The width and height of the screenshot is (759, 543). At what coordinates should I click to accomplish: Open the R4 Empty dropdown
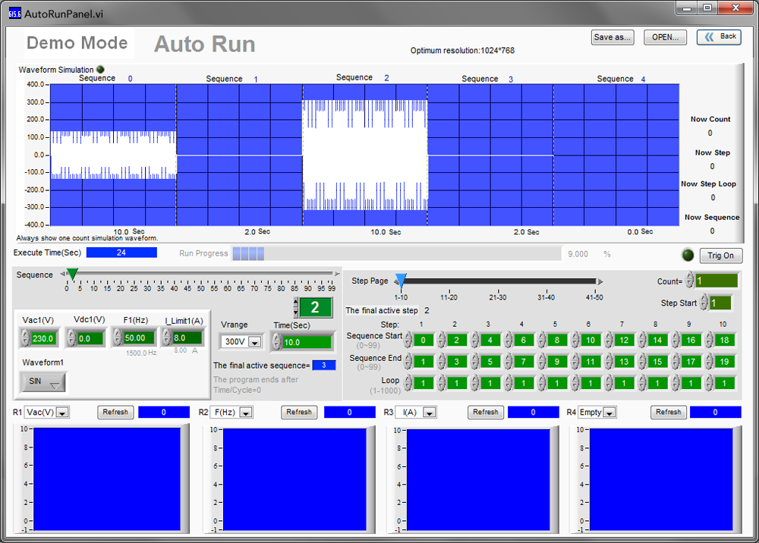(609, 413)
